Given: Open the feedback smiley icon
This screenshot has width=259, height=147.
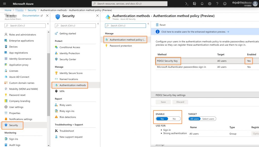Looking at the screenshot, I should [x=225, y=4].
